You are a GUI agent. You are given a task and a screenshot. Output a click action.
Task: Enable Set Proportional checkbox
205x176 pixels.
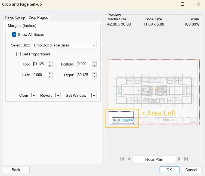[x=18, y=54]
